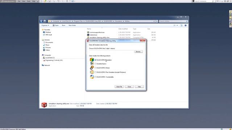Screen dimensions: 232x130
Task: Open SOLIDWORKS View menu
Action: tap(24, 1)
